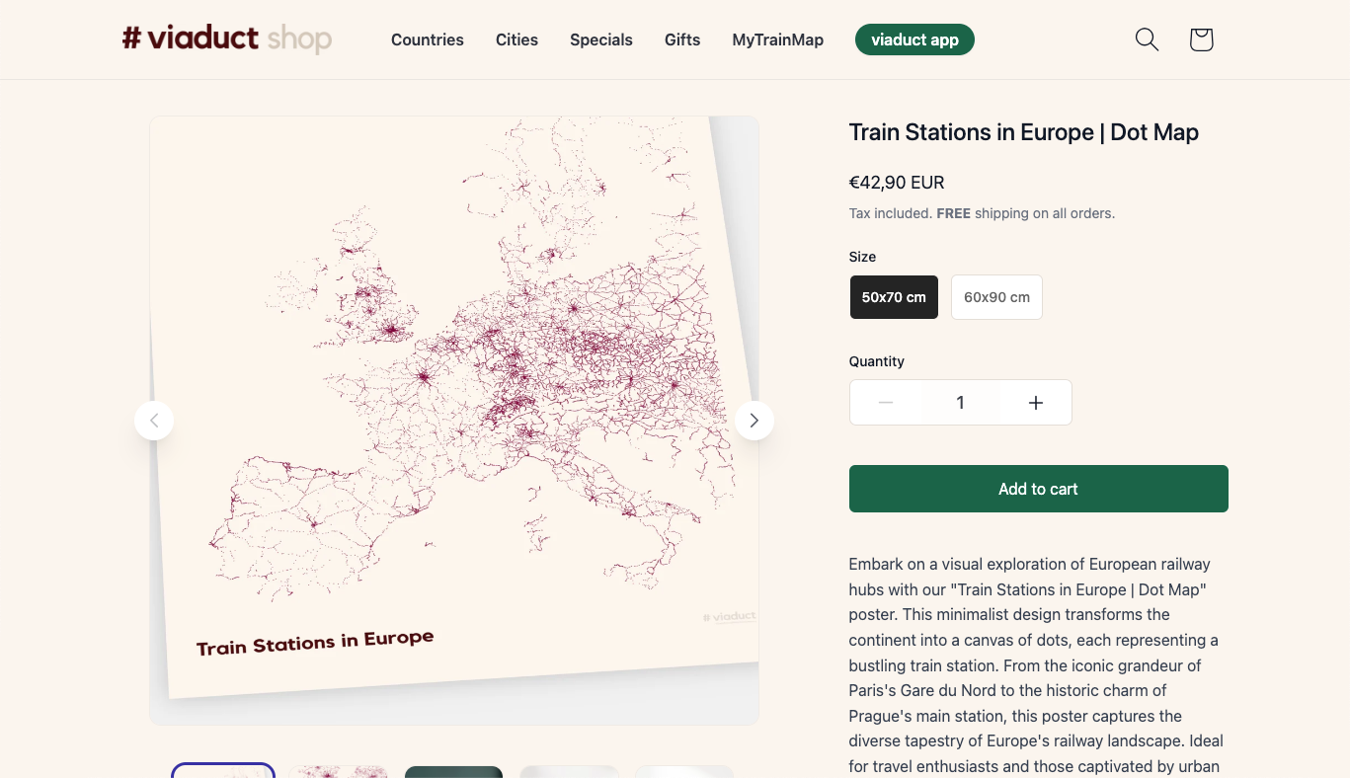Click the quantity number field
Screen dimensions: 1350x778
pyautogui.click(x=960, y=403)
